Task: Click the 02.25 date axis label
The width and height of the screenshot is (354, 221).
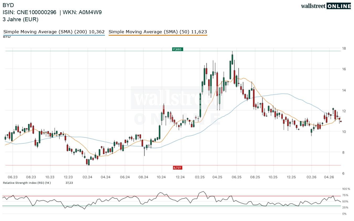Action: (x=199, y=177)
